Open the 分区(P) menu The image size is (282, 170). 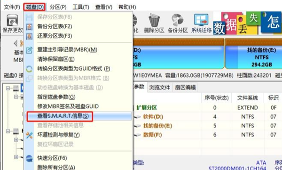click(x=58, y=7)
